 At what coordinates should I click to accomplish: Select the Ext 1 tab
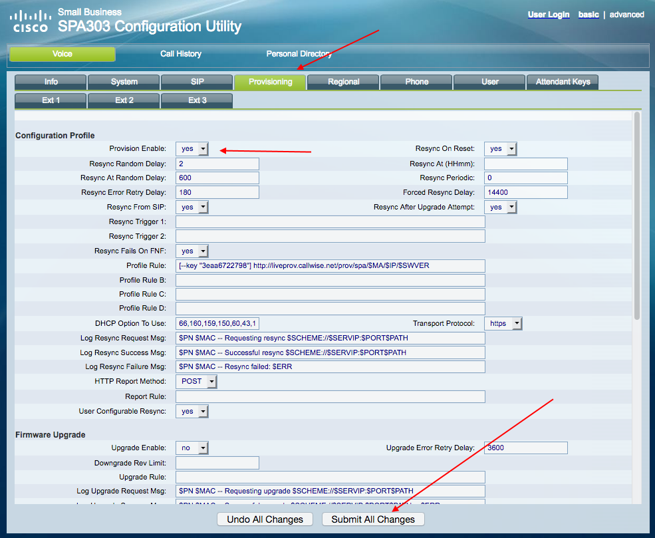51,100
